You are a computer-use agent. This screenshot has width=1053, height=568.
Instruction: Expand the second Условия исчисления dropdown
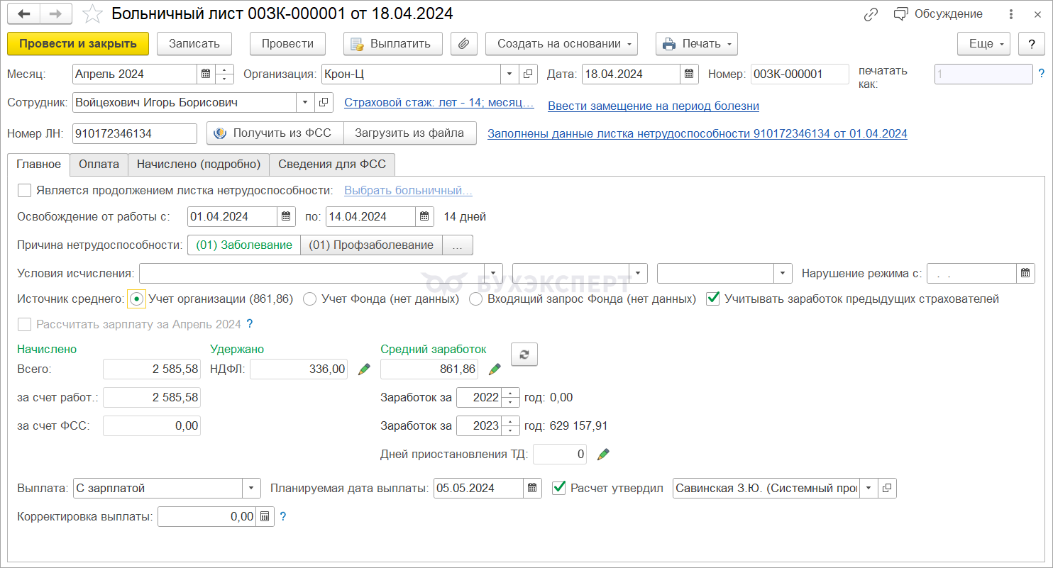639,273
